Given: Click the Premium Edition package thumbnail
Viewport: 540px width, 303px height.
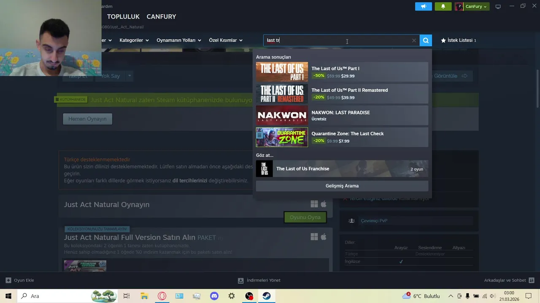Looking at the screenshot, I should coord(85,266).
